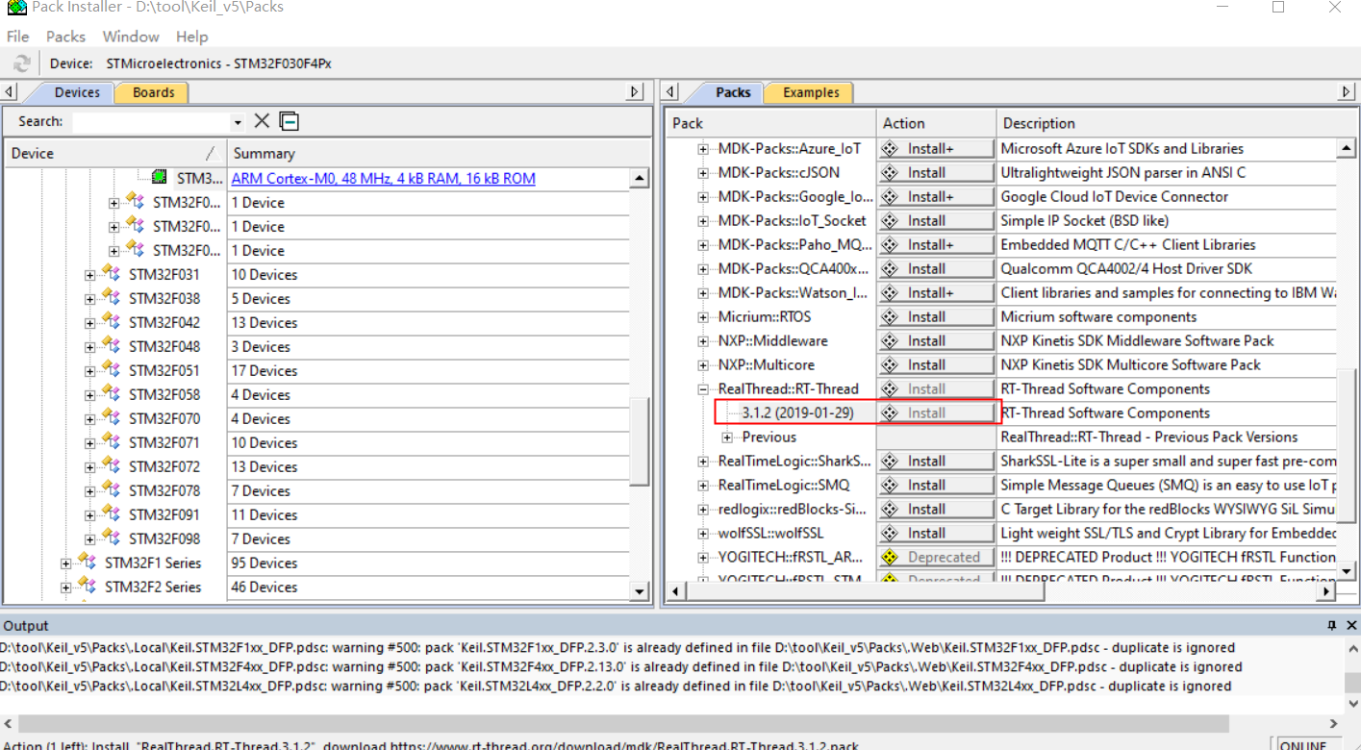
Task: Click the STM32F058 device family icon
Action: pyautogui.click(x=112, y=394)
